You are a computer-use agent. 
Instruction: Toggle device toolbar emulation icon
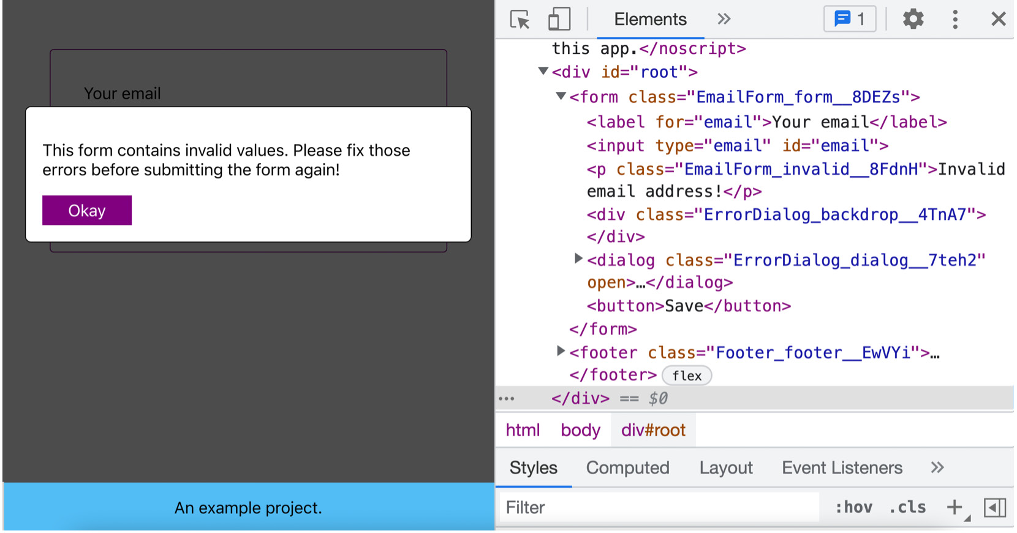pos(559,20)
